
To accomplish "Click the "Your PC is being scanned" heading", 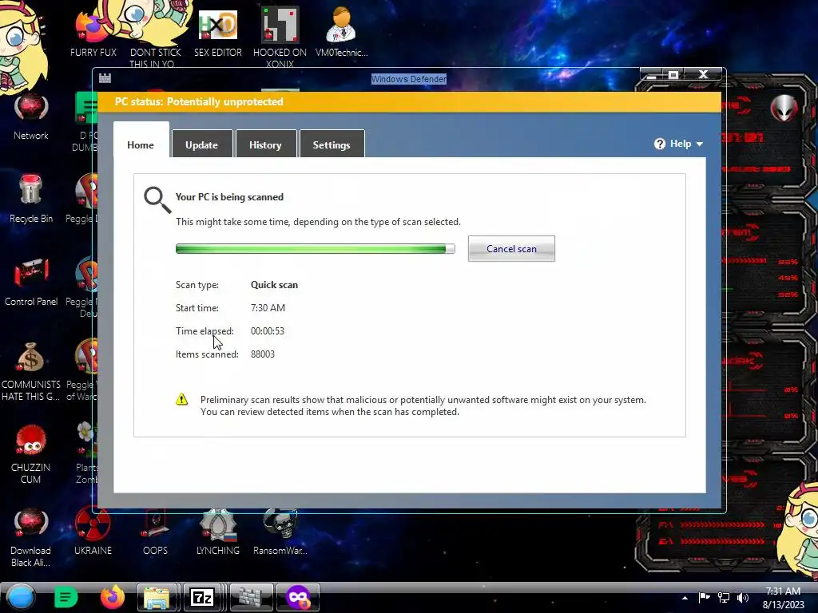I will click(229, 197).
